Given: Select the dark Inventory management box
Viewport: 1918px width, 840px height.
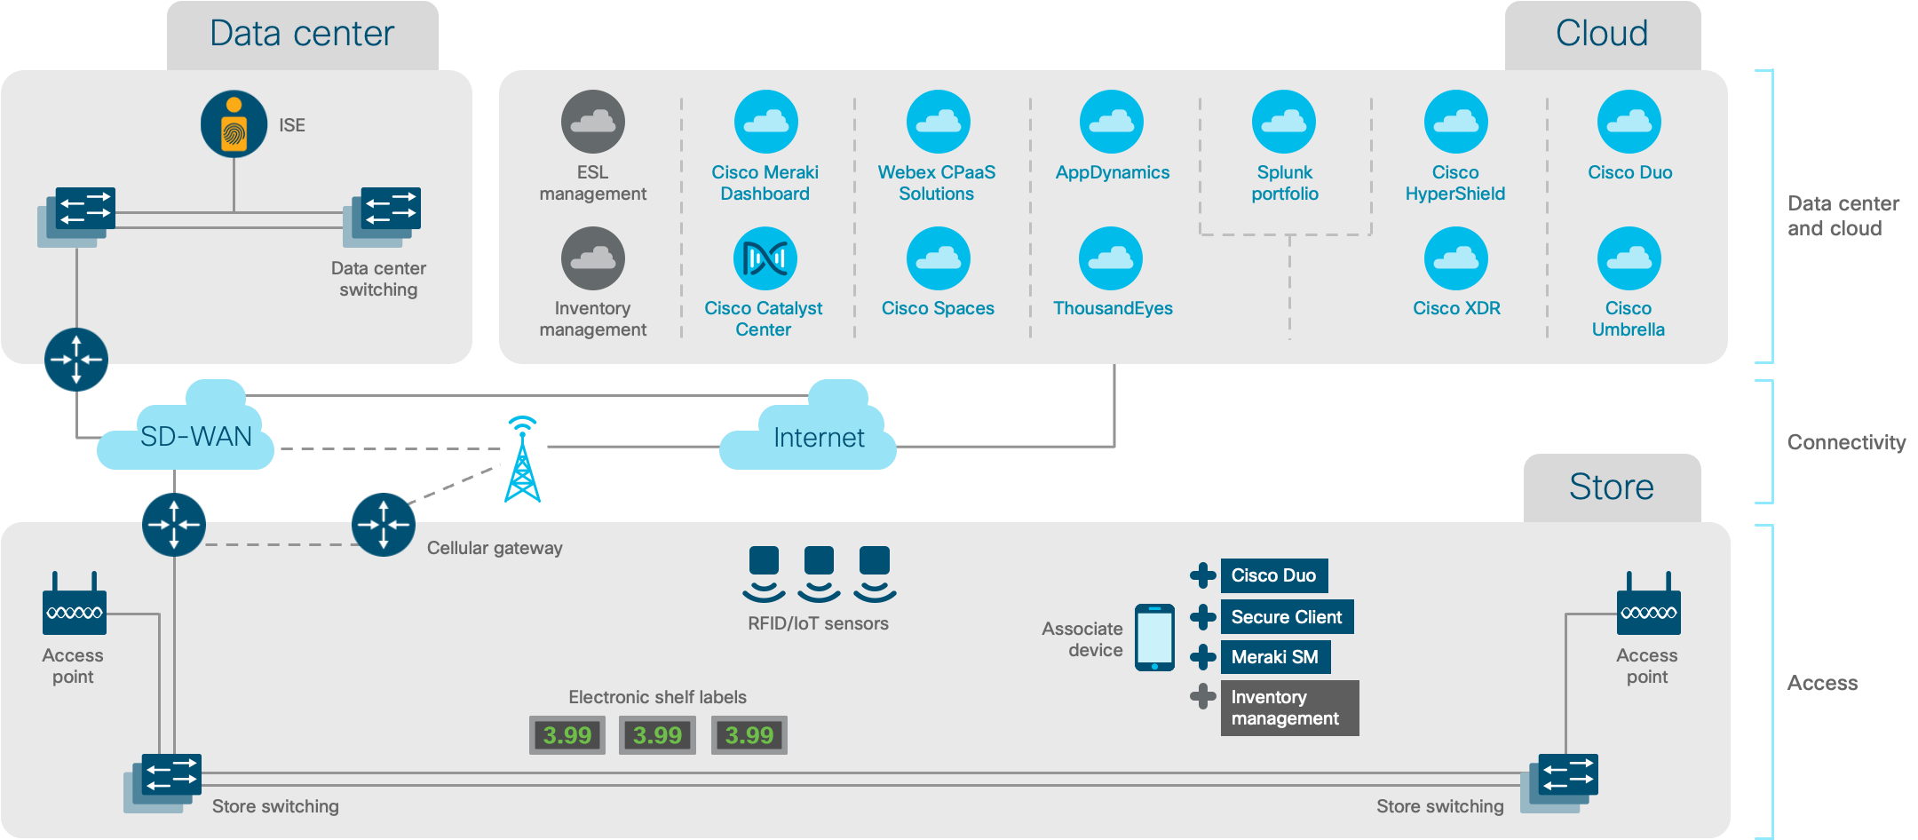Looking at the screenshot, I should [x=1290, y=708].
